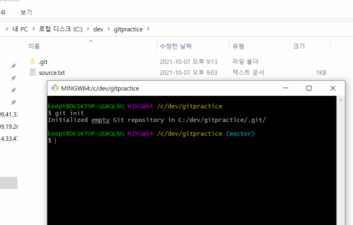
Task: Sort files by the 유형 column
Action: (238, 46)
